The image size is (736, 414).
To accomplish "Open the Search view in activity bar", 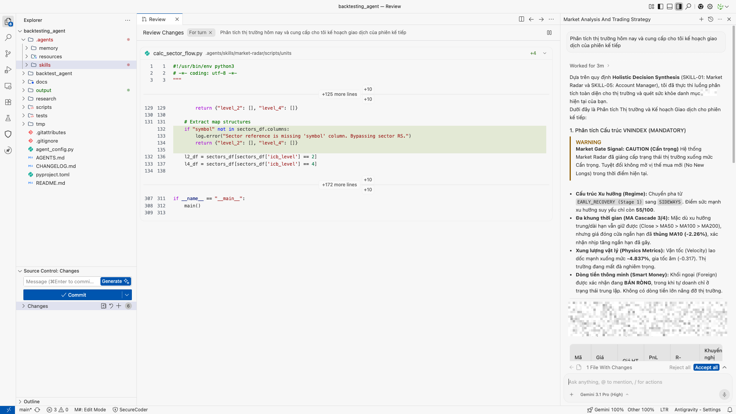I will click(8, 38).
